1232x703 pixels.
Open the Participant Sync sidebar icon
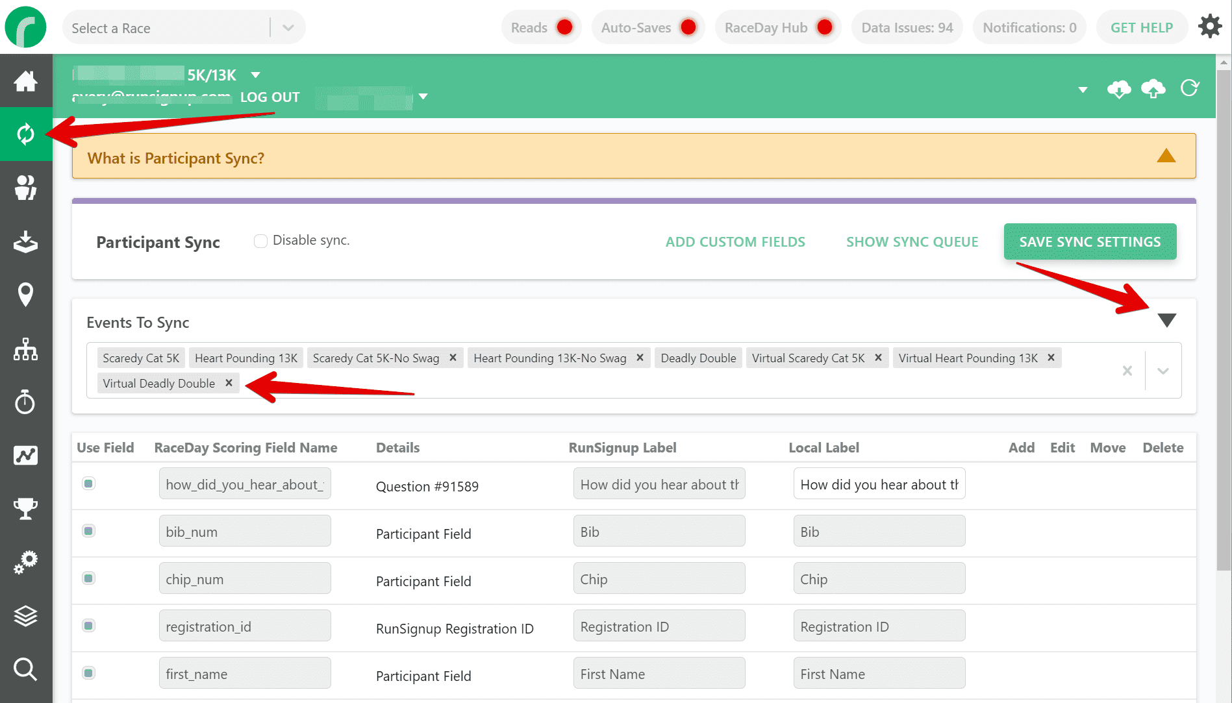pos(26,134)
